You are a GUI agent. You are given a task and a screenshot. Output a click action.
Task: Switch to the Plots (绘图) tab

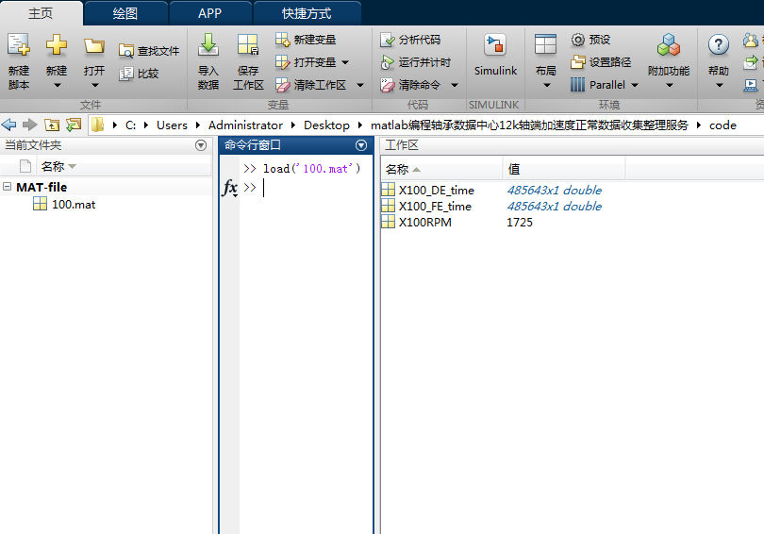(125, 13)
